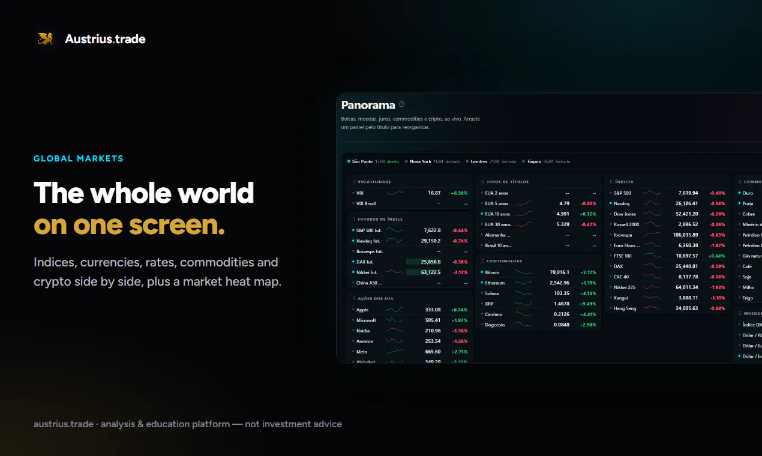The height and width of the screenshot is (456, 762).
Task: Click the Bitcoin sparkline chart
Action: point(523,272)
